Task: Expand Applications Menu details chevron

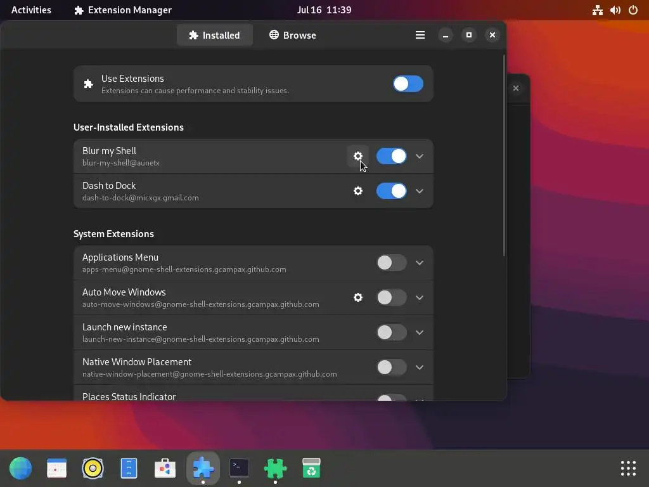Action: tap(420, 263)
